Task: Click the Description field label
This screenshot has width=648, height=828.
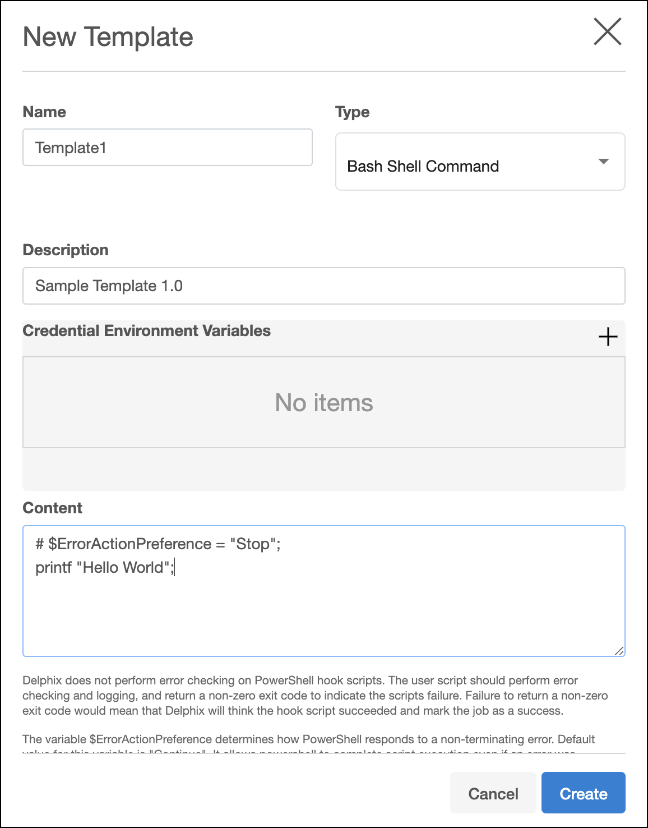Action: coord(66,250)
